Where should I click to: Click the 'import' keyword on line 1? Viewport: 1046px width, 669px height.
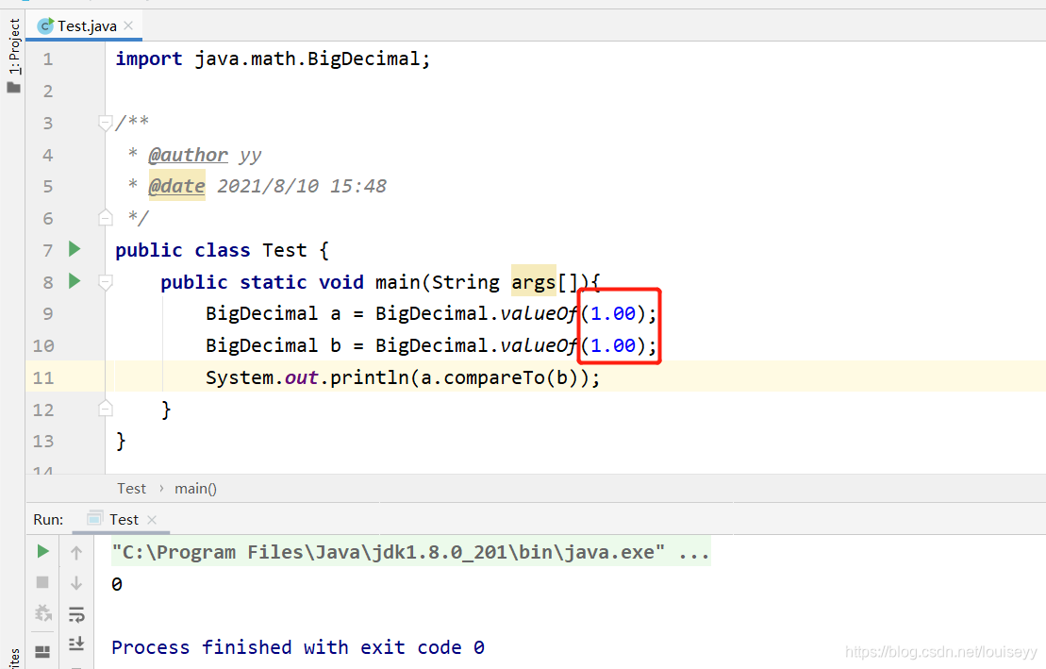tap(149, 59)
